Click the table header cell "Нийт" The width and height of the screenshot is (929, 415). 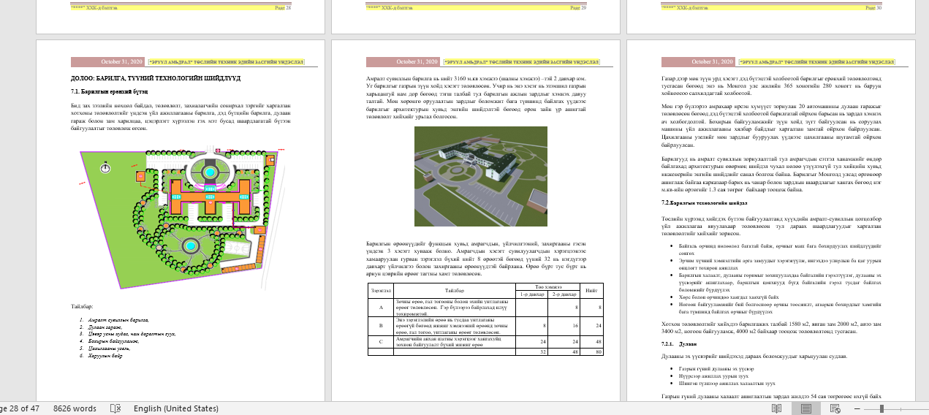[592, 291]
